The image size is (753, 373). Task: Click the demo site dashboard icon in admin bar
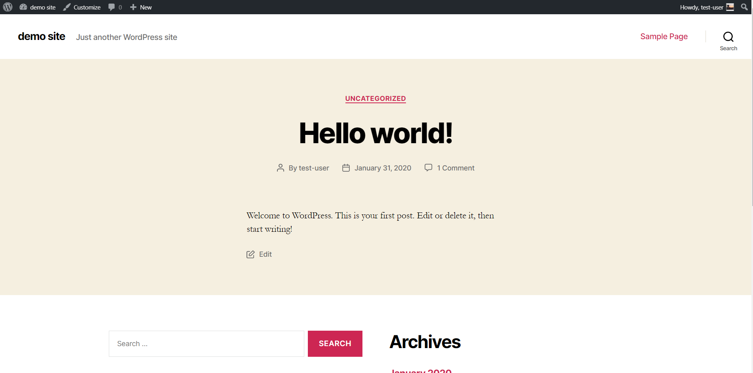tap(23, 7)
